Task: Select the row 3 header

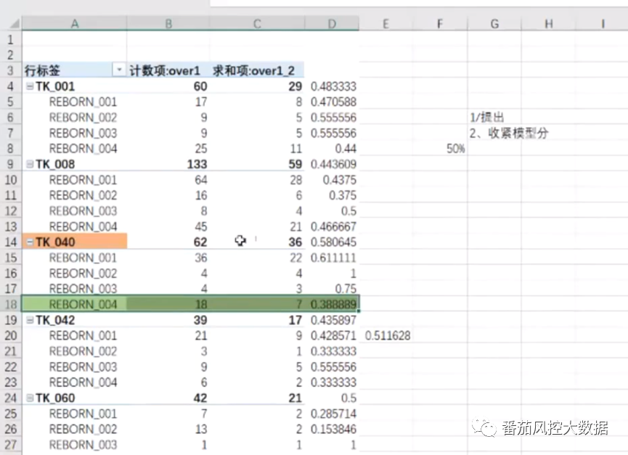Action: (10, 70)
